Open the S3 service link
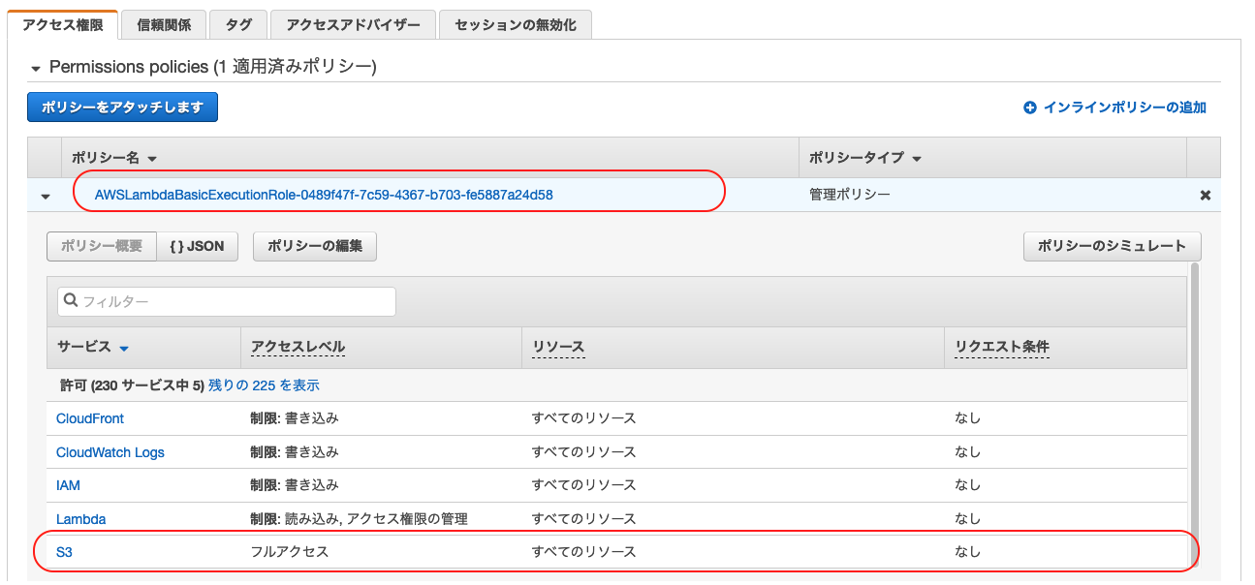 64,552
